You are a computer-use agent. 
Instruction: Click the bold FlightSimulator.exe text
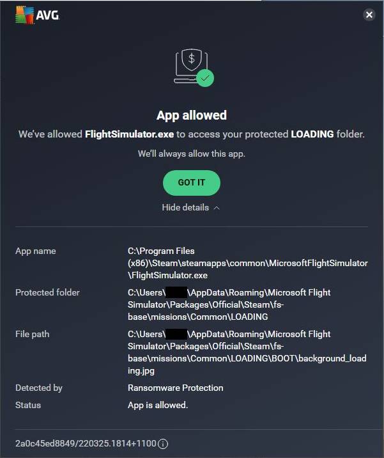(x=129, y=134)
